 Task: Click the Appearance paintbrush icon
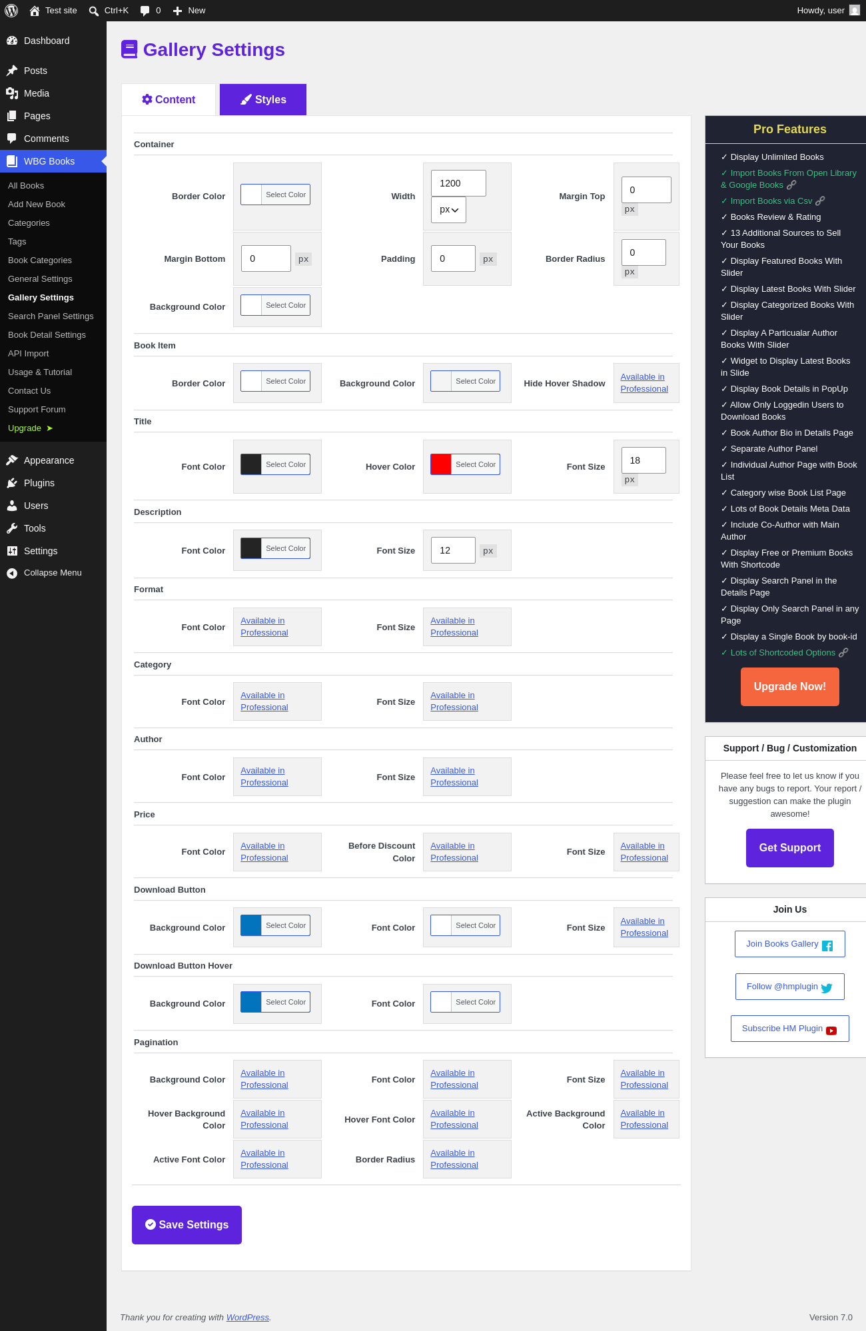[x=12, y=460]
